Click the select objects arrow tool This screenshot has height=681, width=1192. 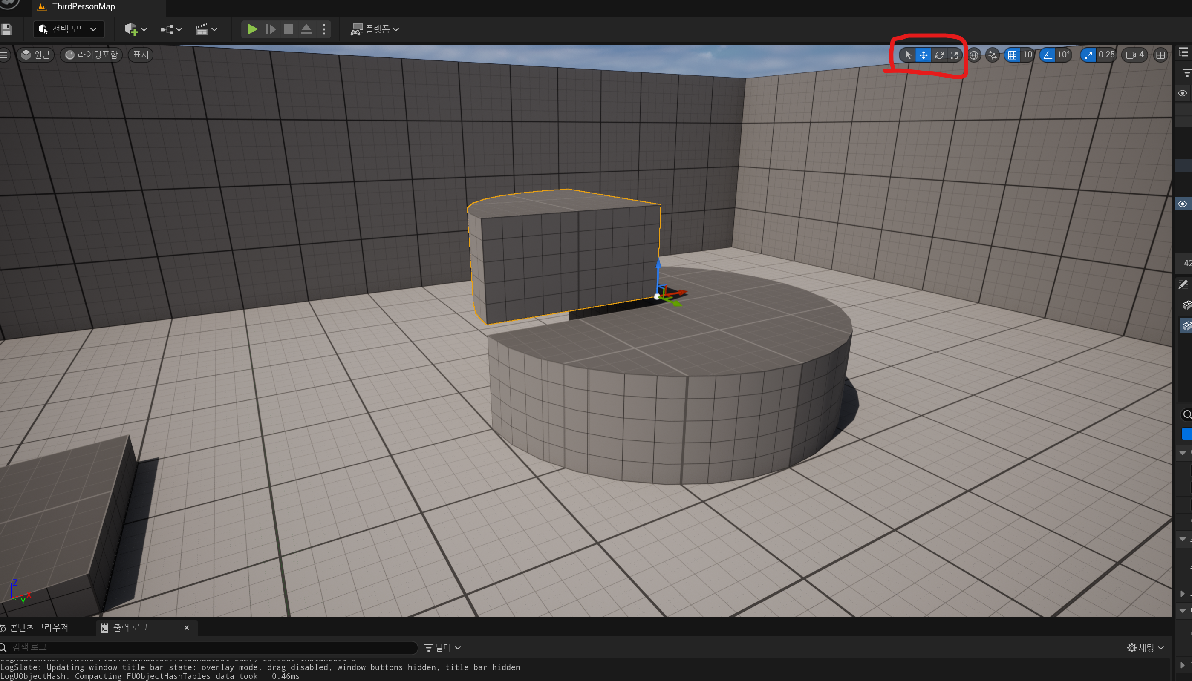coord(908,55)
